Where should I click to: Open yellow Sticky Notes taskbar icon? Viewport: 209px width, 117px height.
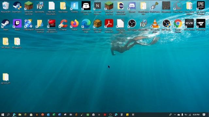[x=127, y=115]
